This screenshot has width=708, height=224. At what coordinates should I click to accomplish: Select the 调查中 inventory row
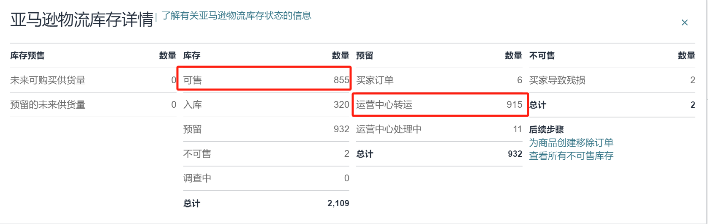pos(266,178)
